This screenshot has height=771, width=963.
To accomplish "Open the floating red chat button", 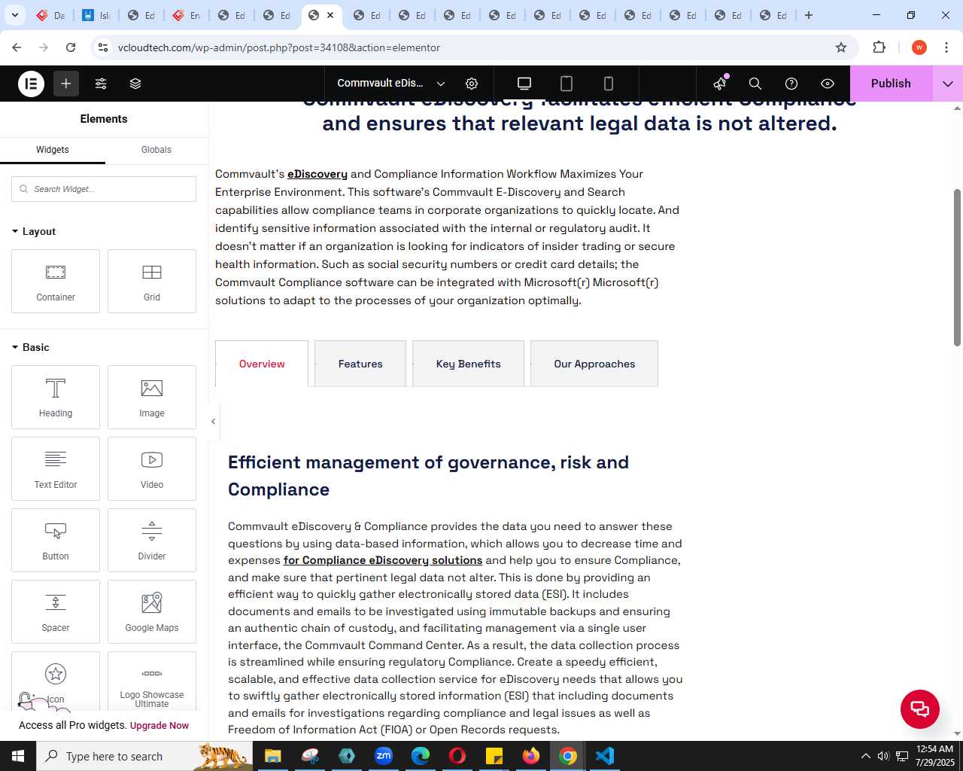I will click(920, 709).
